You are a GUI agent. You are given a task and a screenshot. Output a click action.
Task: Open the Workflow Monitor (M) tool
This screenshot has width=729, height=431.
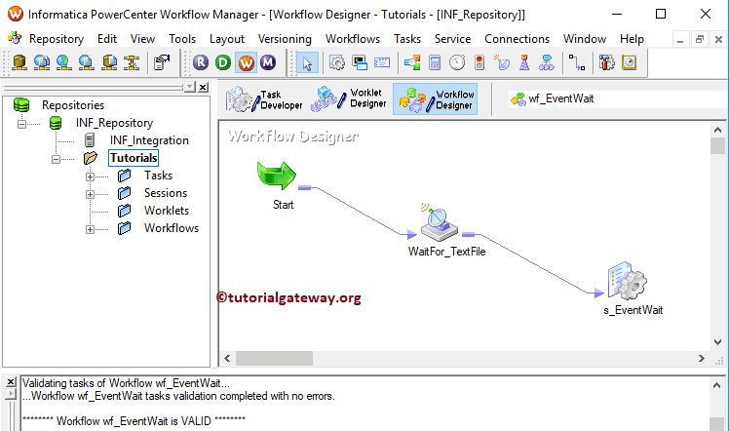(x=268, y=62)
